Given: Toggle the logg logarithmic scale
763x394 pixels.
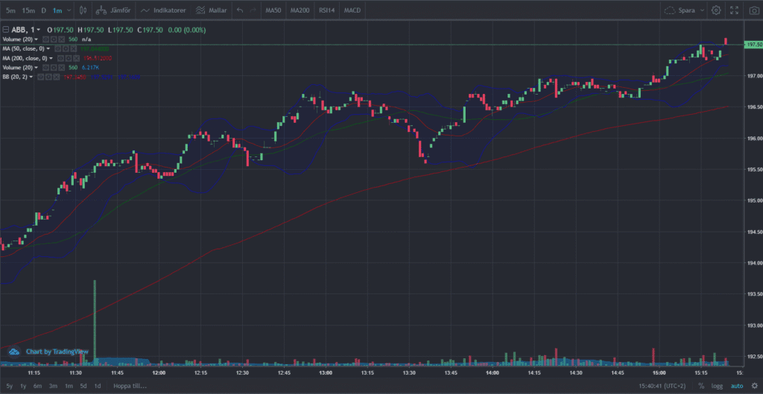Looking at the screenshot, I should pyautogui.click(x=717, y=386).
